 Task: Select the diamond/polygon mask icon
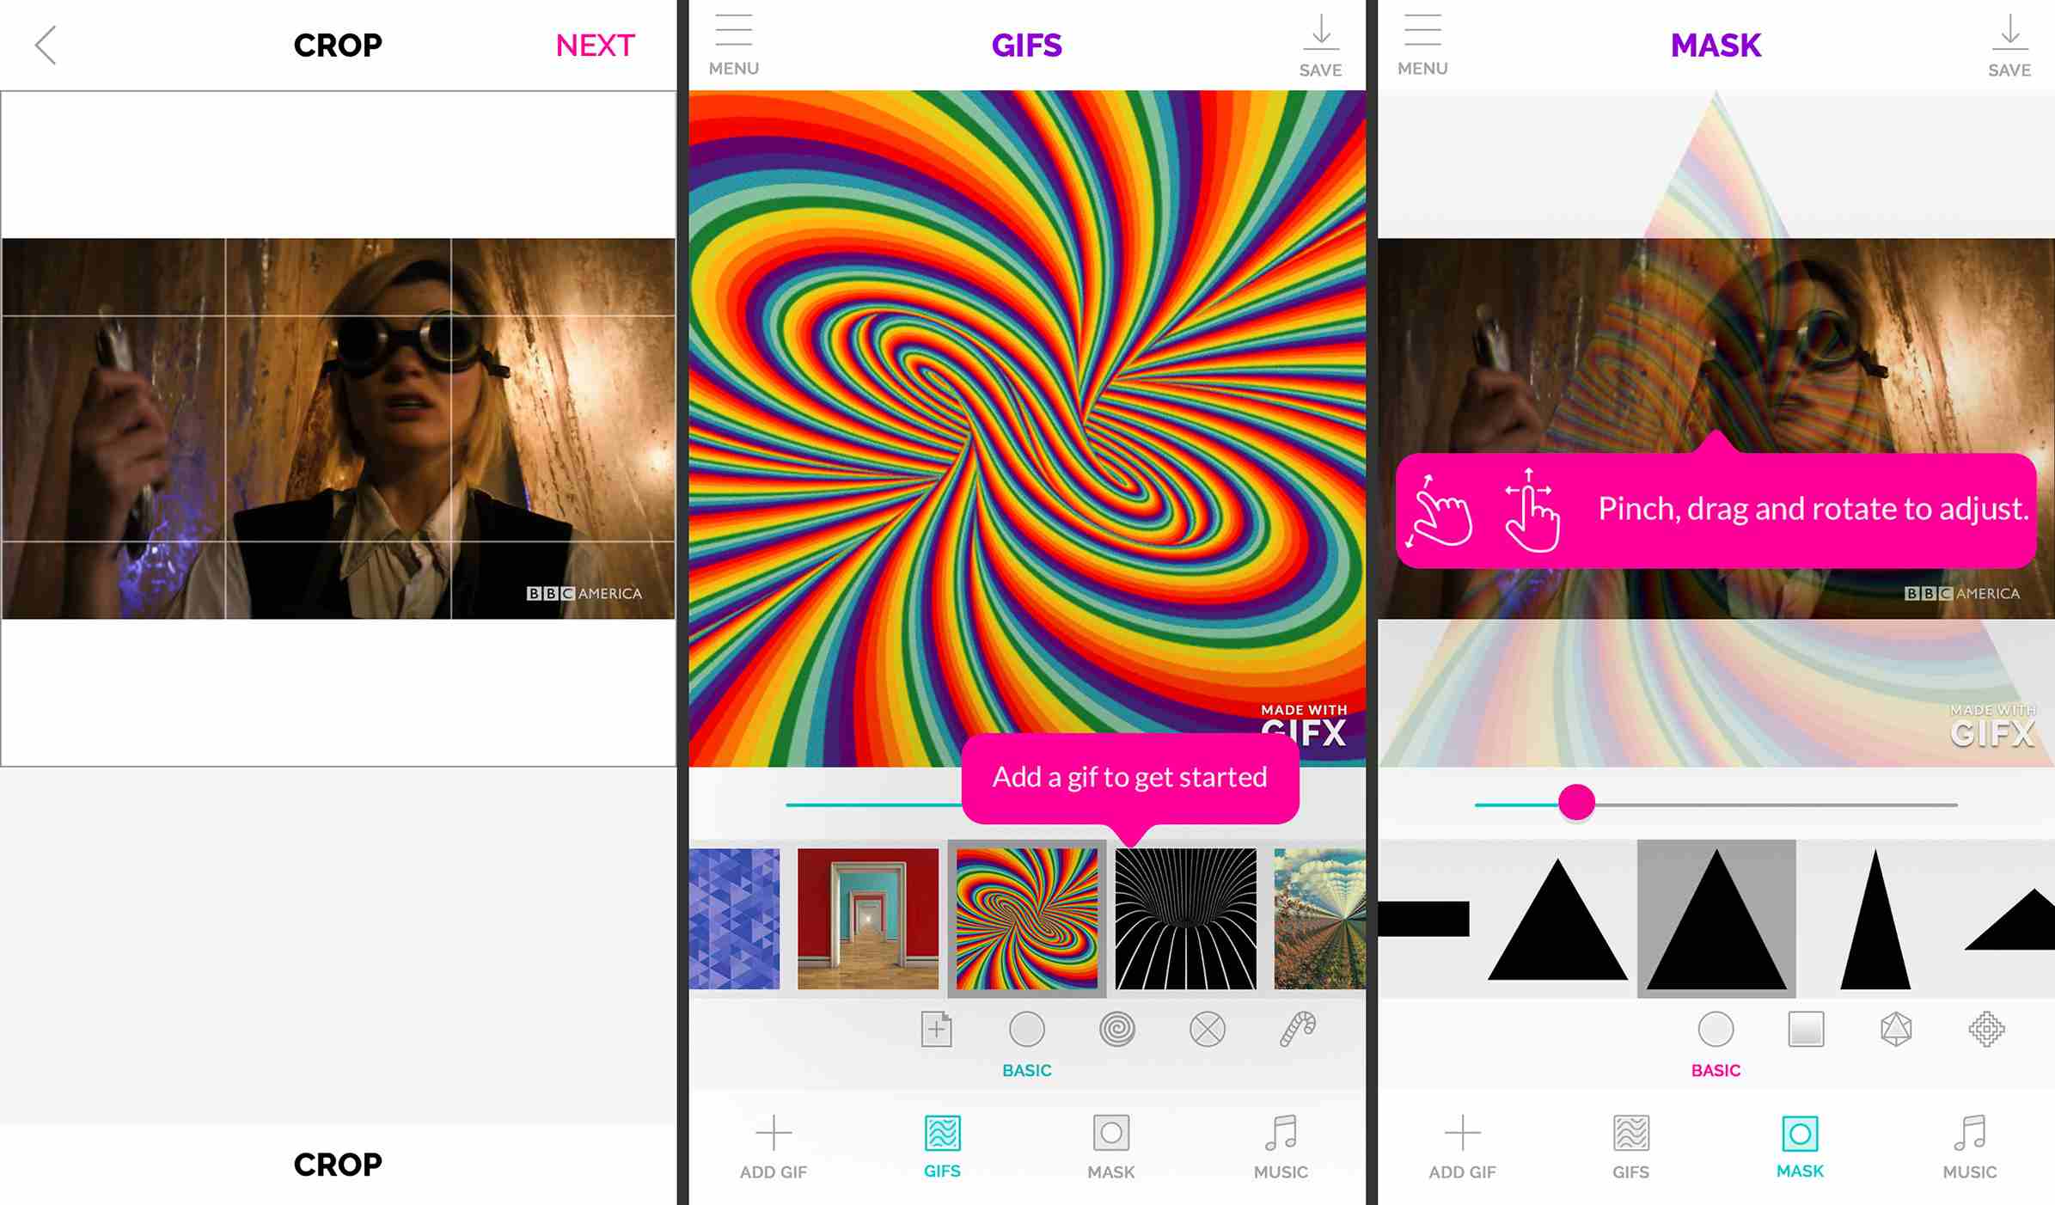pyautogui.click(x=1897, y=1029)
